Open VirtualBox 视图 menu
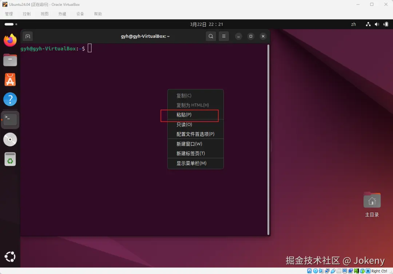This screenshot has width=393, height=274. [x=45, y=14]
